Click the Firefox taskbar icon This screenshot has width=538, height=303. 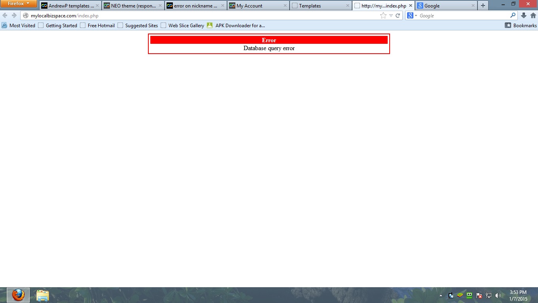pyautogui.click(x=18, y=295)
